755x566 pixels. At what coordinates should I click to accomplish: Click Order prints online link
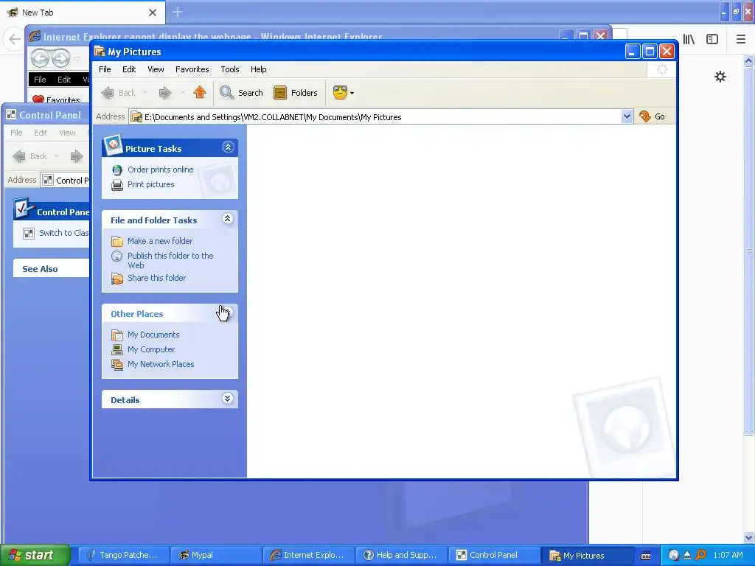(160, 170)
